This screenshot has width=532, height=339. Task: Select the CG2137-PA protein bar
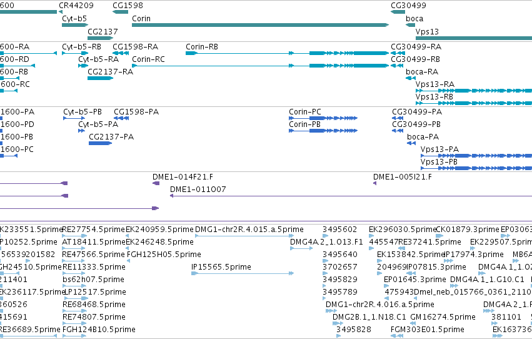pos(101,143)
